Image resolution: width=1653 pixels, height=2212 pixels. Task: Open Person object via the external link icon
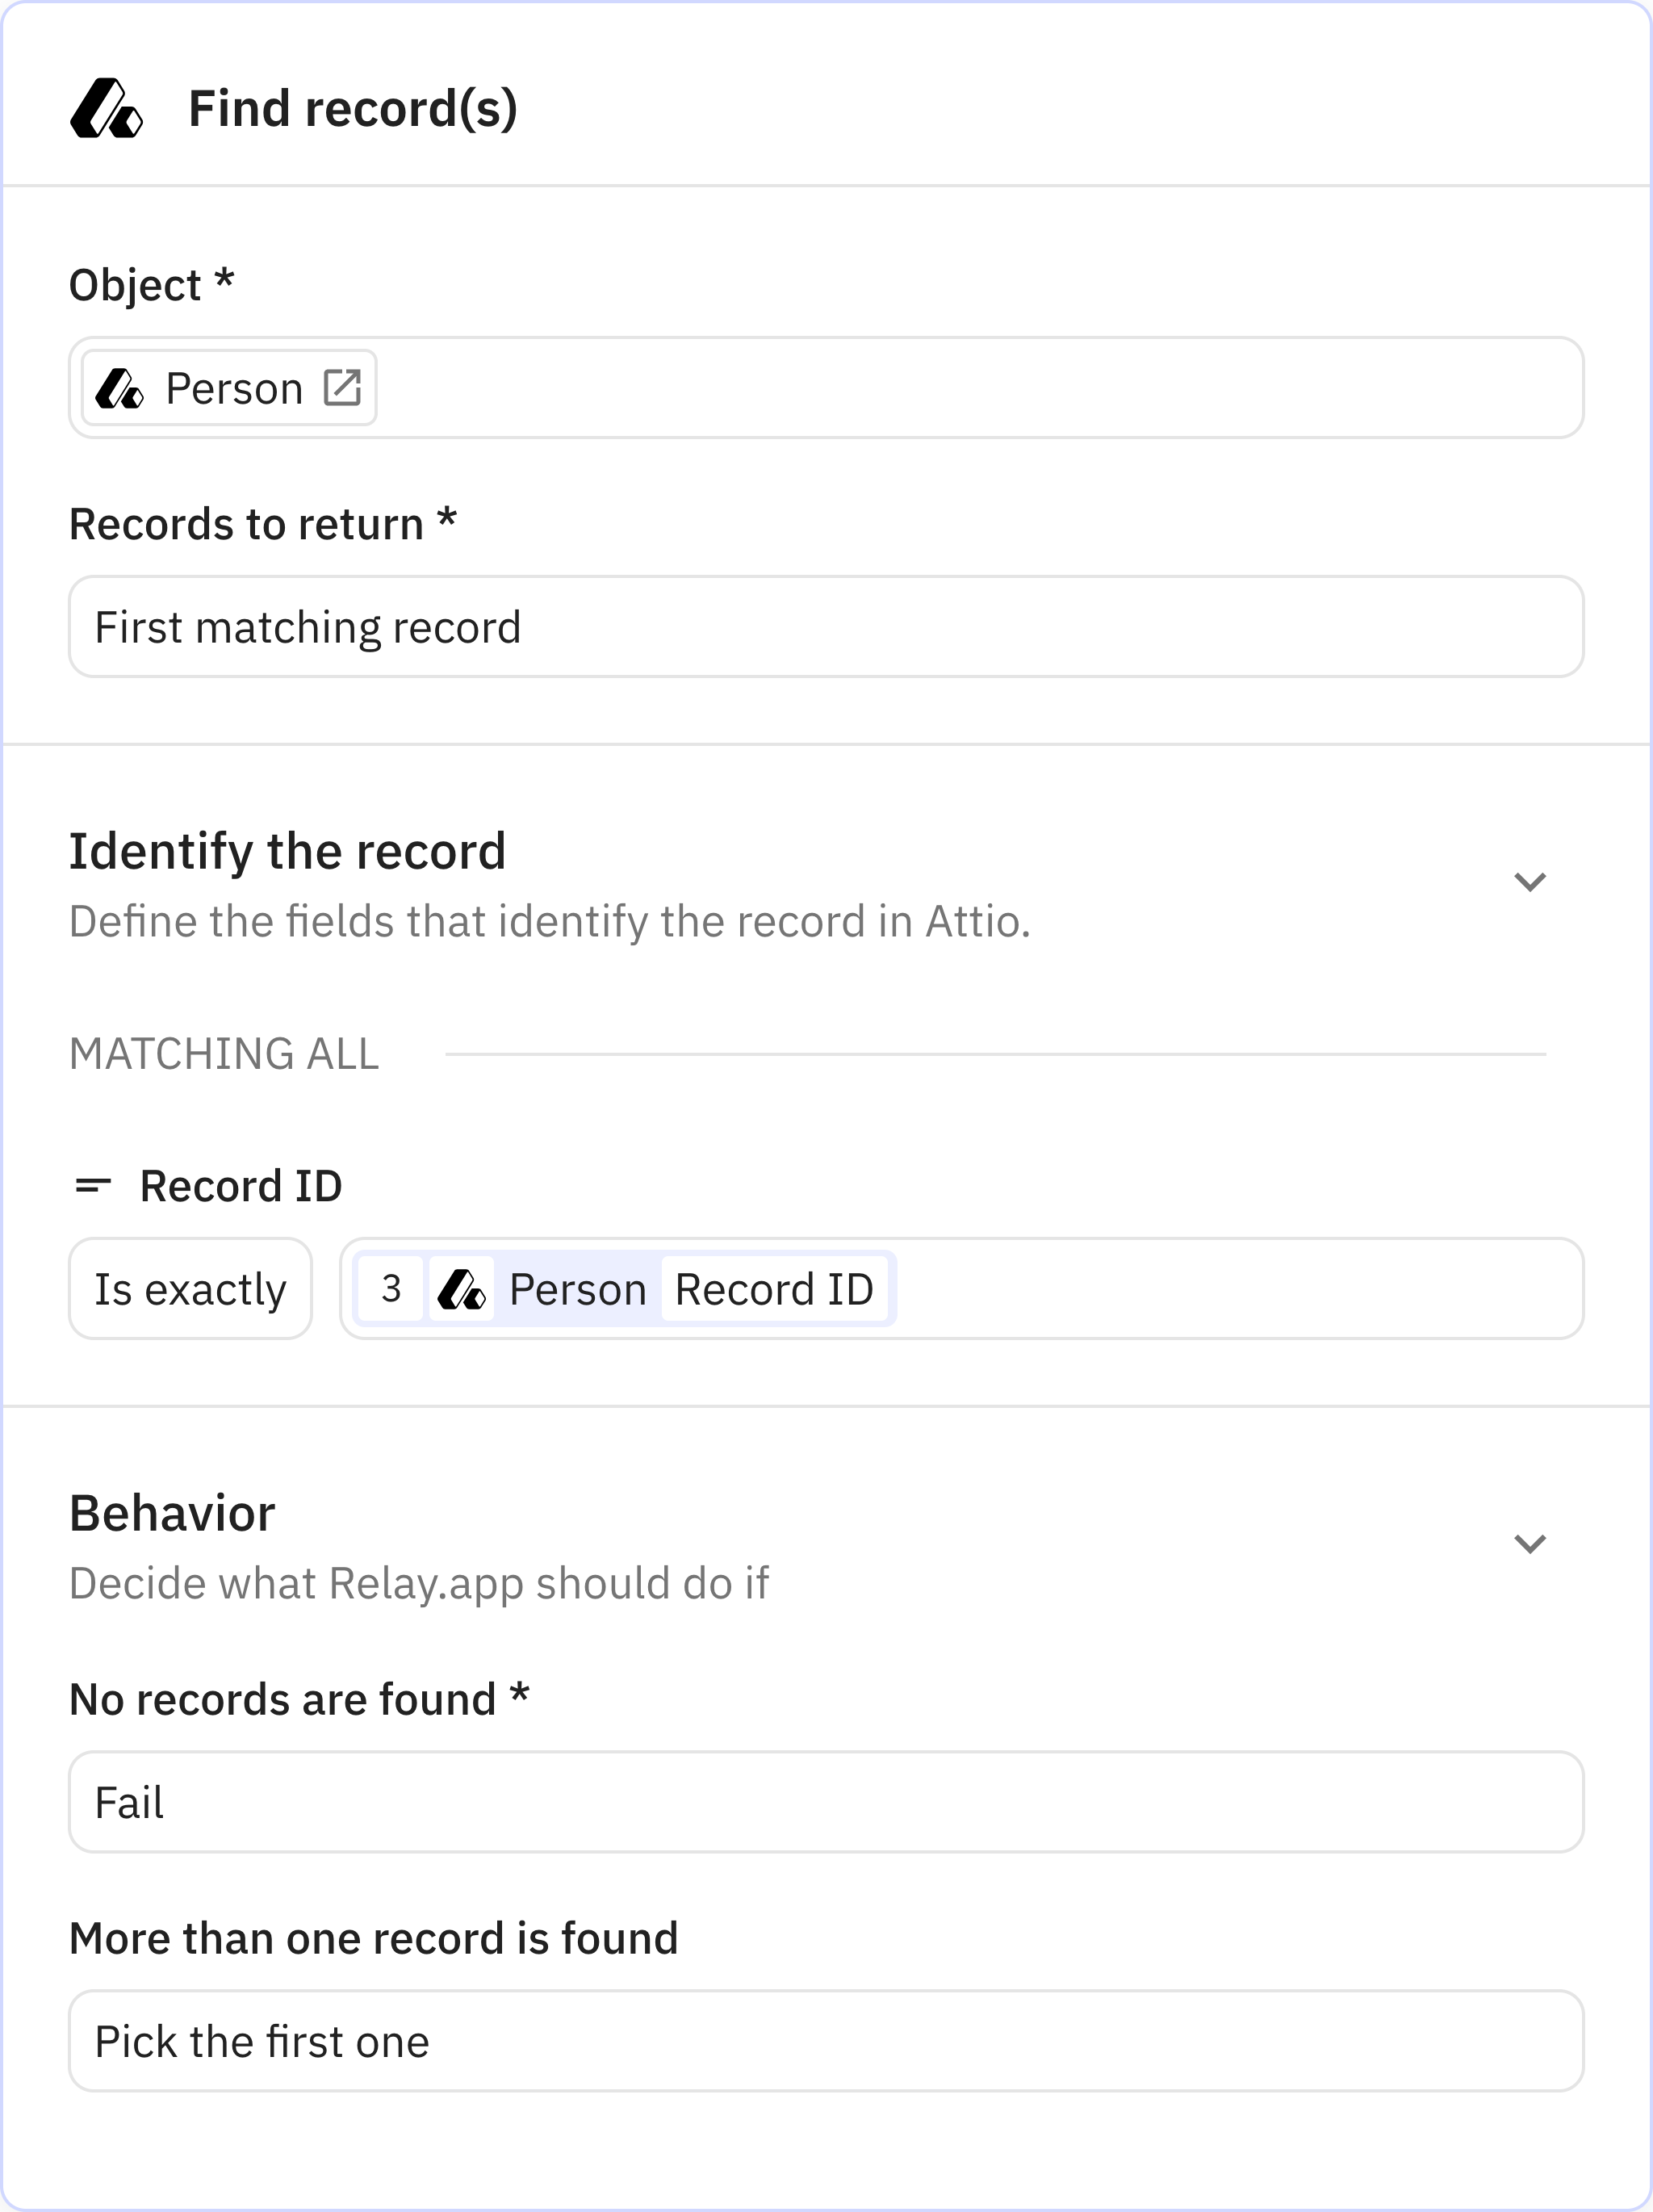344,388
